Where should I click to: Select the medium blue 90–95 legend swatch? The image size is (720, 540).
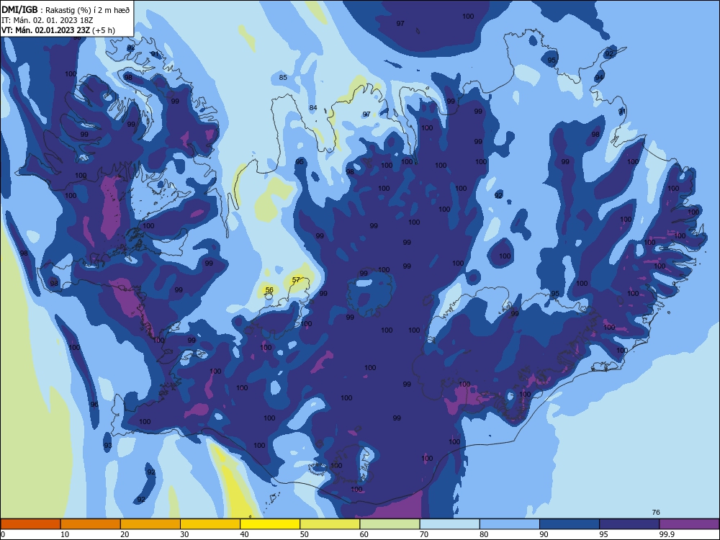tap(570, 524)
